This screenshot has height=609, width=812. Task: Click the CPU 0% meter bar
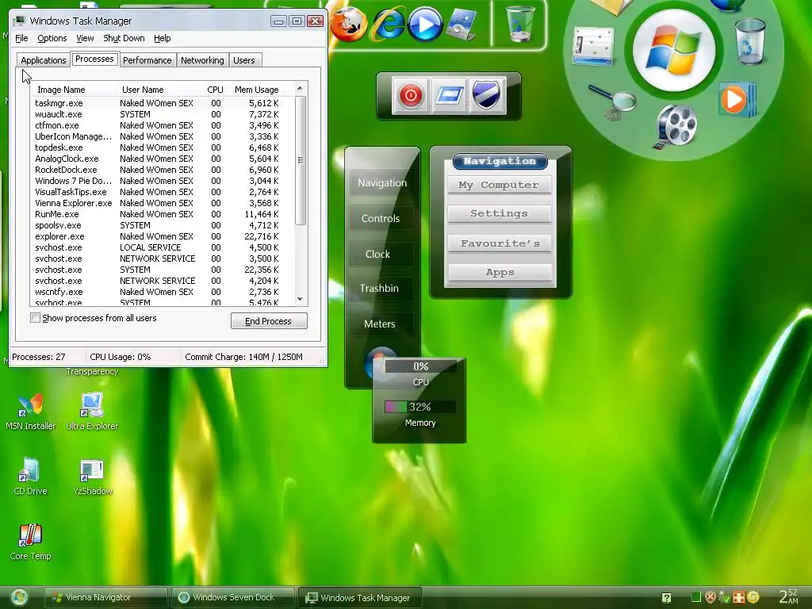(420, 366)
